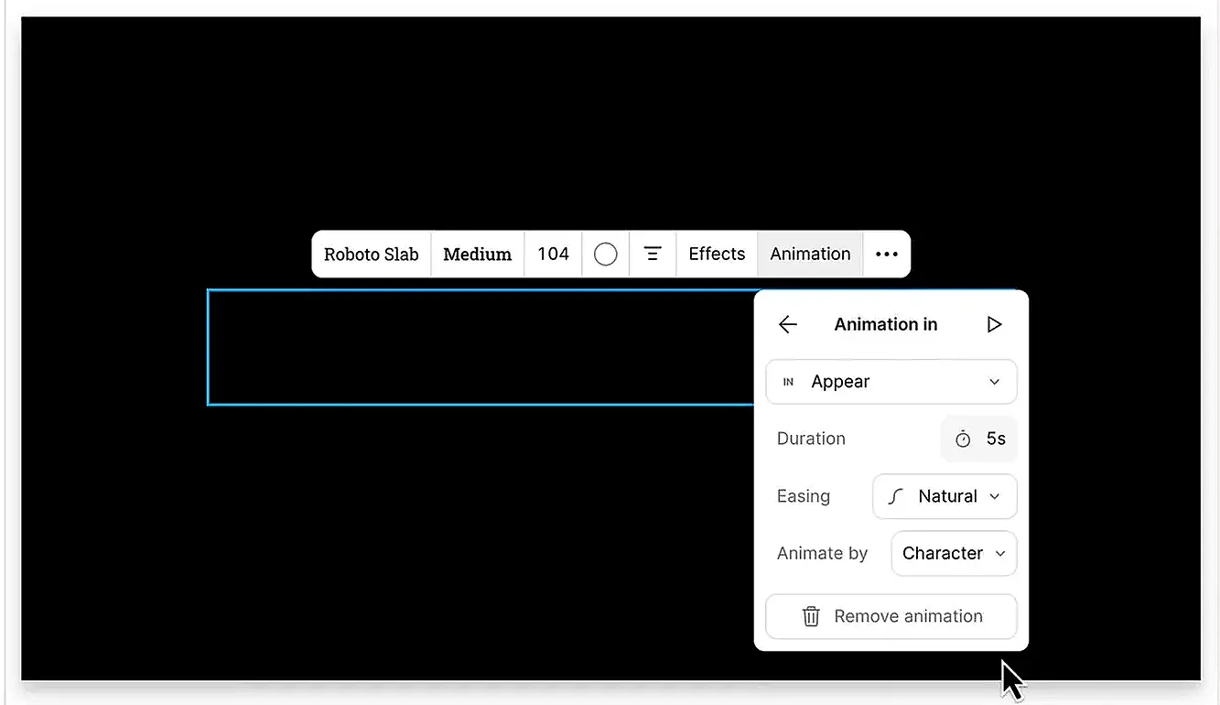
Task: Open text color picker
Action: coord(606,254)
